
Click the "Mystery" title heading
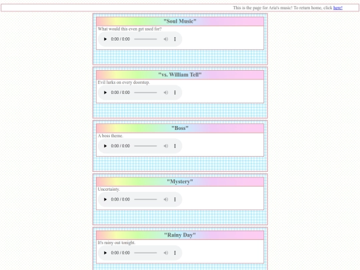coord(180,181)
